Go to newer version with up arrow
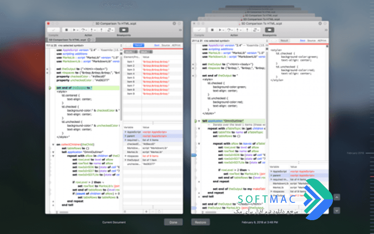 coord(337,198)
